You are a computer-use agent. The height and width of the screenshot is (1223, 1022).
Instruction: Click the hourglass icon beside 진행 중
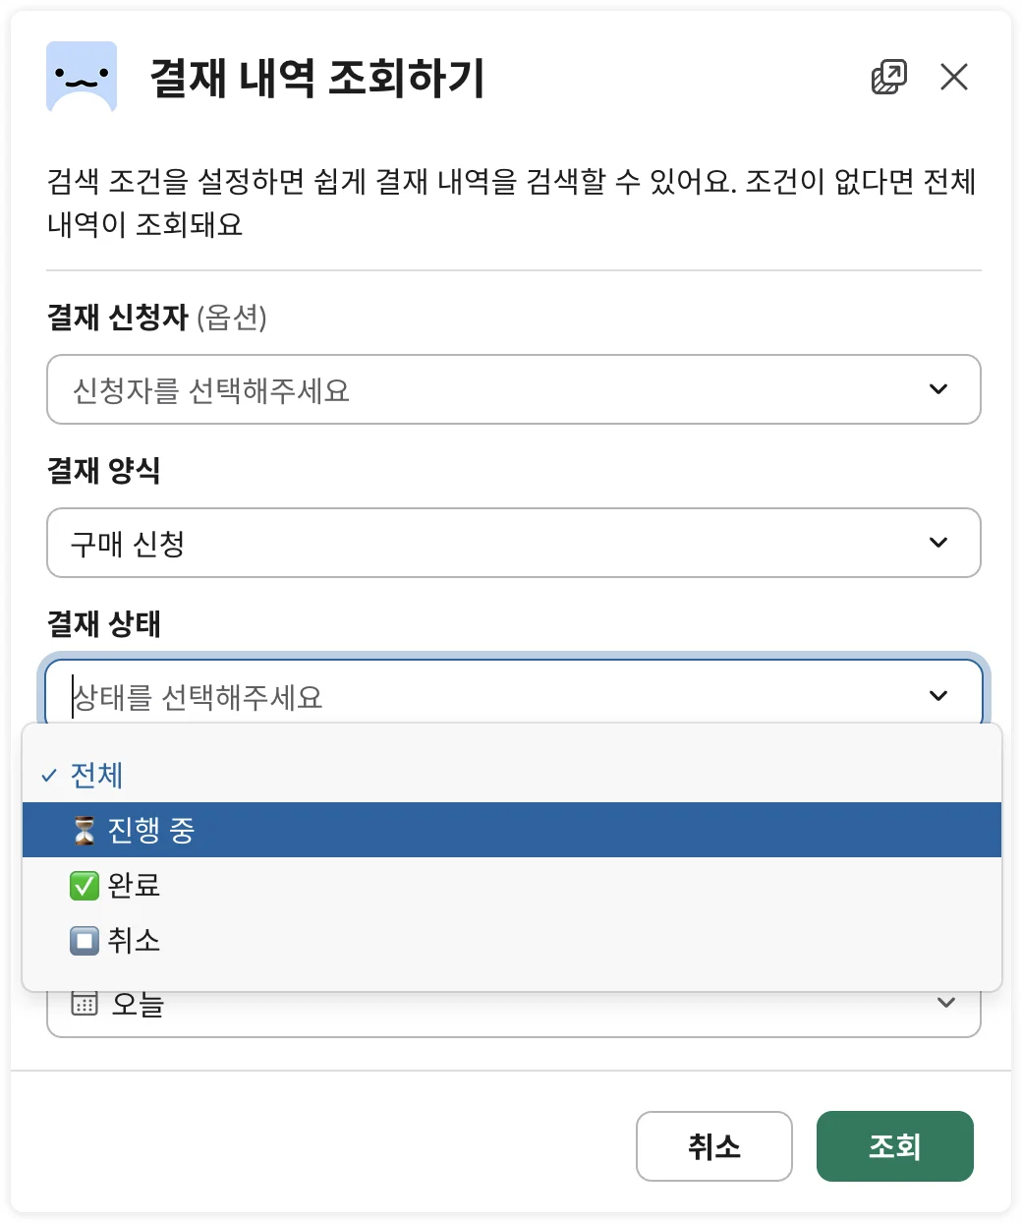(x=85, y=831)
